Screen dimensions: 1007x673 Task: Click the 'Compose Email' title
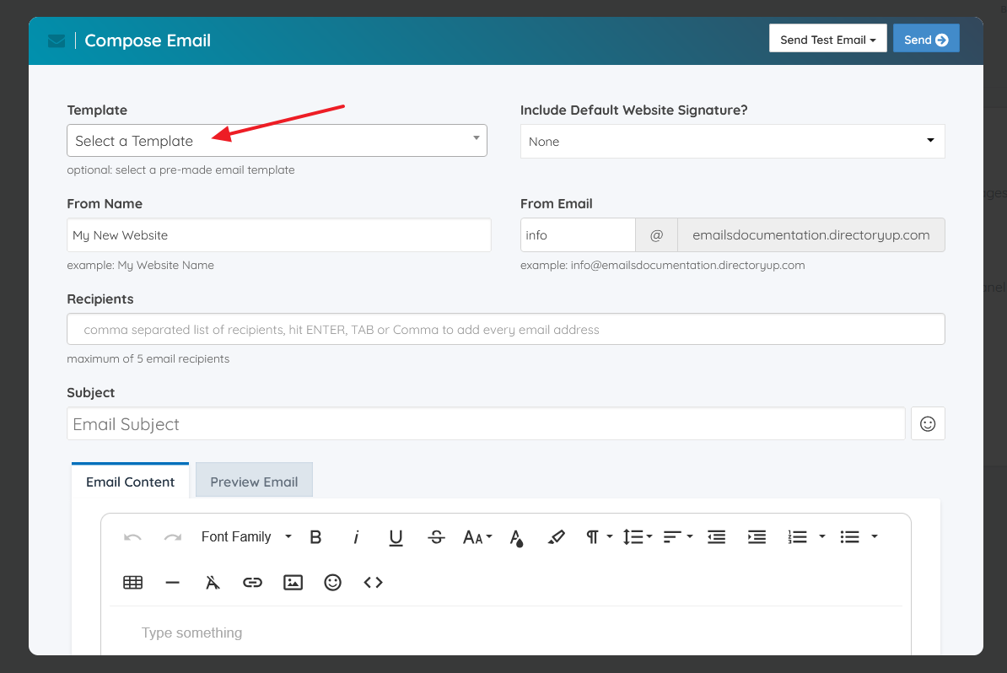(x=148, y=40)
